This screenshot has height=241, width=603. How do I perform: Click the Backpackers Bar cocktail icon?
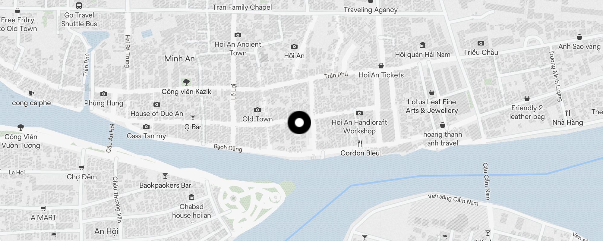165,176
